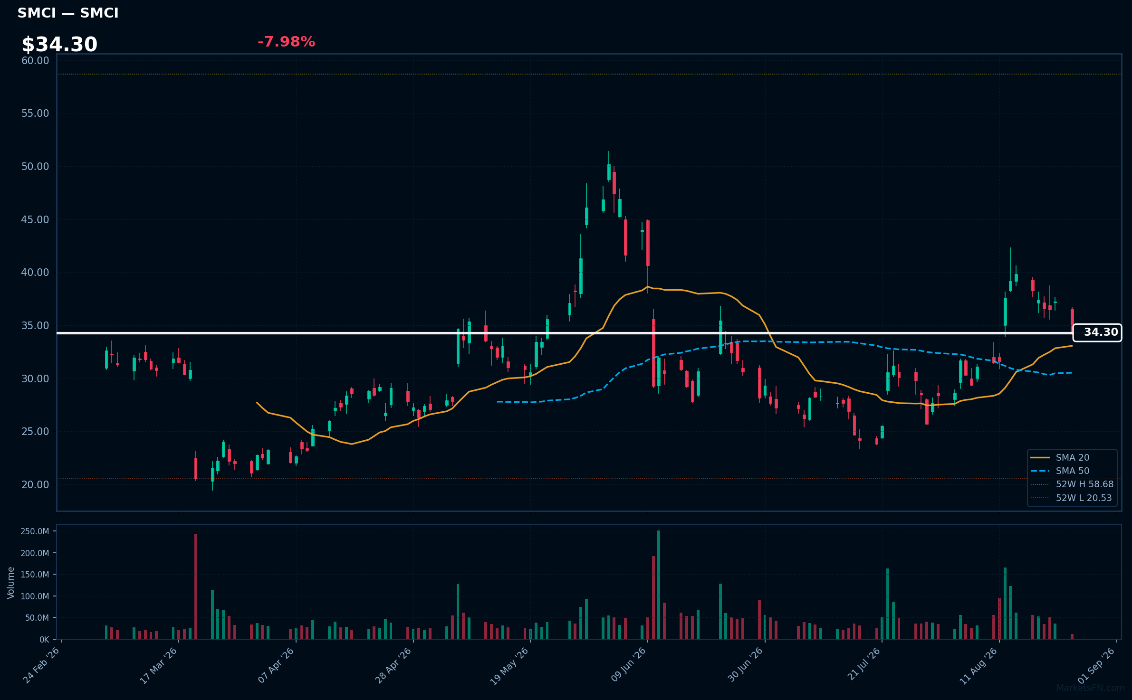Click the 11 Aug '26 date label
Image resolution: width=1132 pixels, height=700 pixels.
pos(979,666)
